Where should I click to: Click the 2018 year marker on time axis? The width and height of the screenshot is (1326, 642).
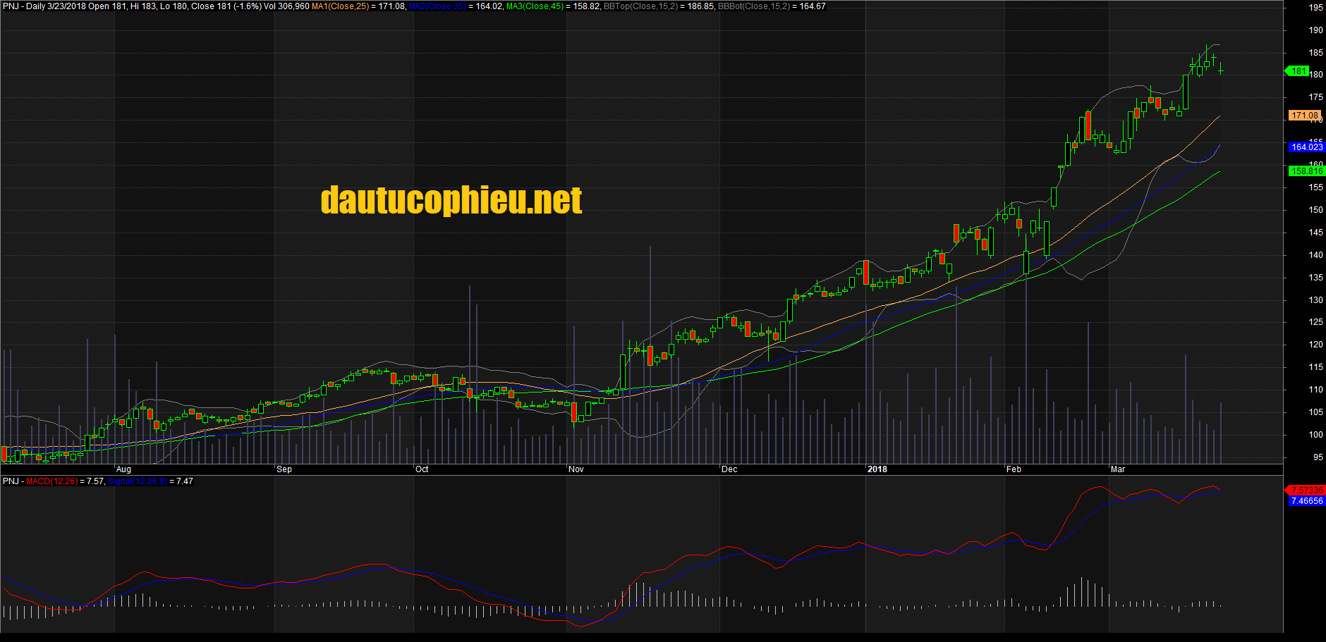[x=877, y=469]
